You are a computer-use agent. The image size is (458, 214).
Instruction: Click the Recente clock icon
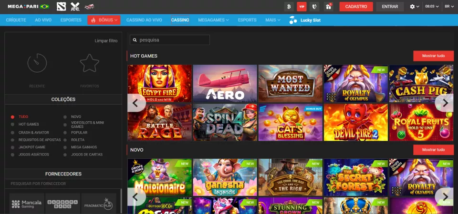click(x=37, y=63)
